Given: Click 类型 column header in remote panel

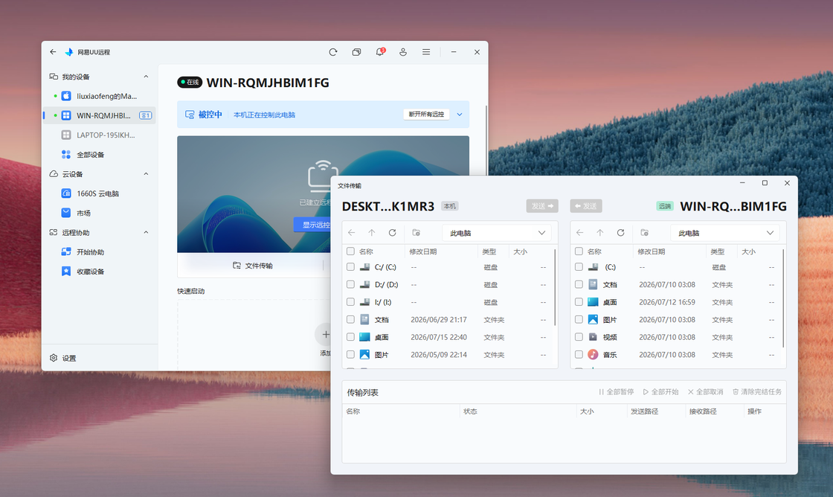Looking at the screenshot, I should point(717,251).
